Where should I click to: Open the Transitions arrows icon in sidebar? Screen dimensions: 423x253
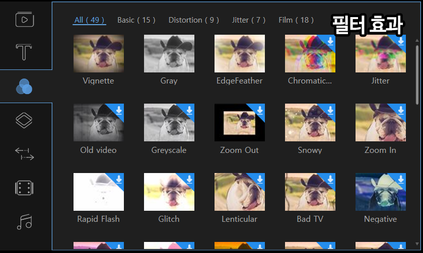pyautogui.click(x=24, y=153)
